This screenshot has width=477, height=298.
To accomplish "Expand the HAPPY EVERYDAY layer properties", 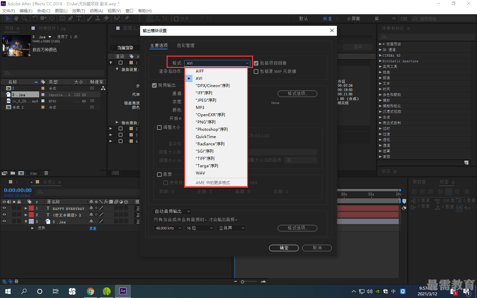I will pyautogui.click(x=26, y=208).
